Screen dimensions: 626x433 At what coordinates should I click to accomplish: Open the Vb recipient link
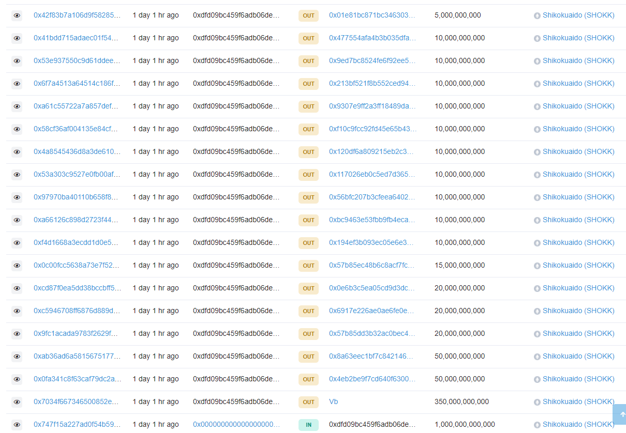(334, 402)
